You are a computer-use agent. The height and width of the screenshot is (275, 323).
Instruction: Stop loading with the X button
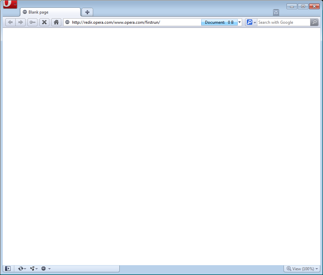(x=44, y=22)
